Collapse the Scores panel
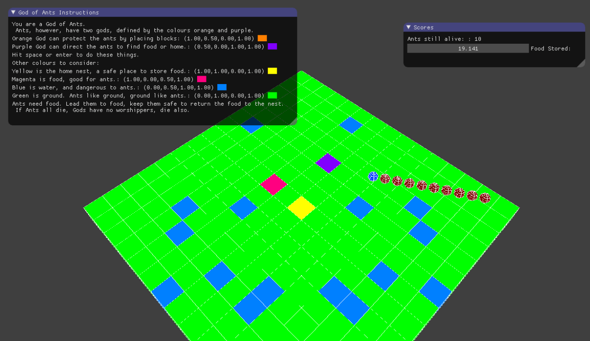 click(x=408, y=27)
